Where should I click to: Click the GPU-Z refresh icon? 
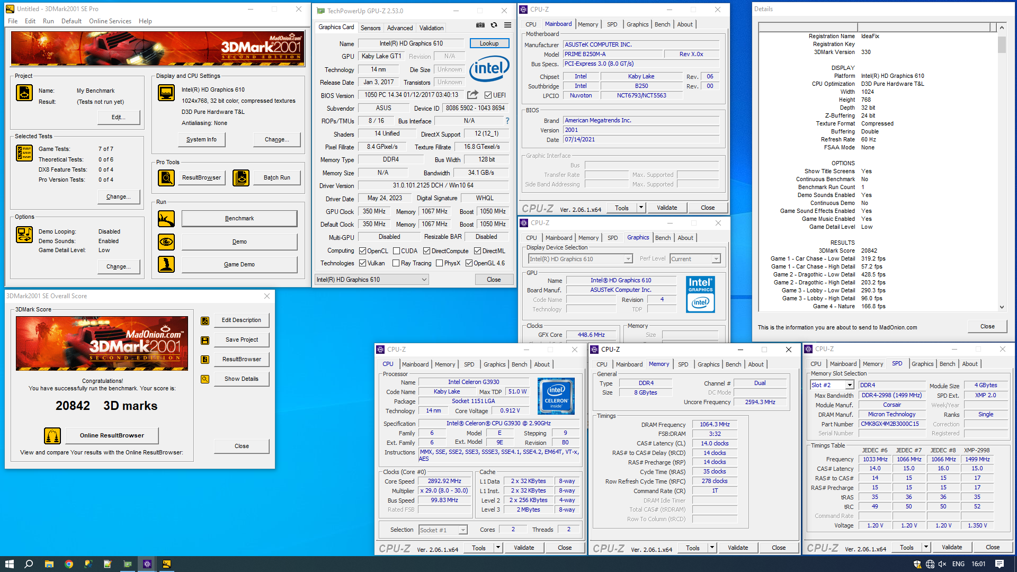(x=494, y=25)
